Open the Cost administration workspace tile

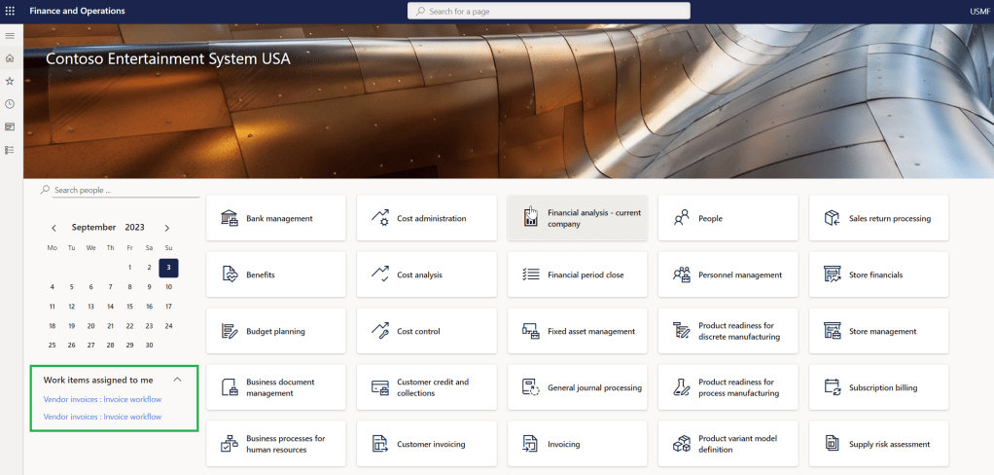pos(427,219)
